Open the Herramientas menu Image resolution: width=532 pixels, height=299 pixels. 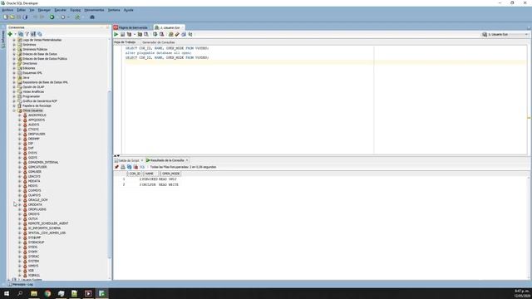(x=94, y=10)
